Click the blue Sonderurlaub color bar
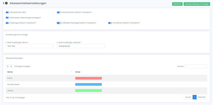This screenshot has height=105, width=213. tap(88, 84)
